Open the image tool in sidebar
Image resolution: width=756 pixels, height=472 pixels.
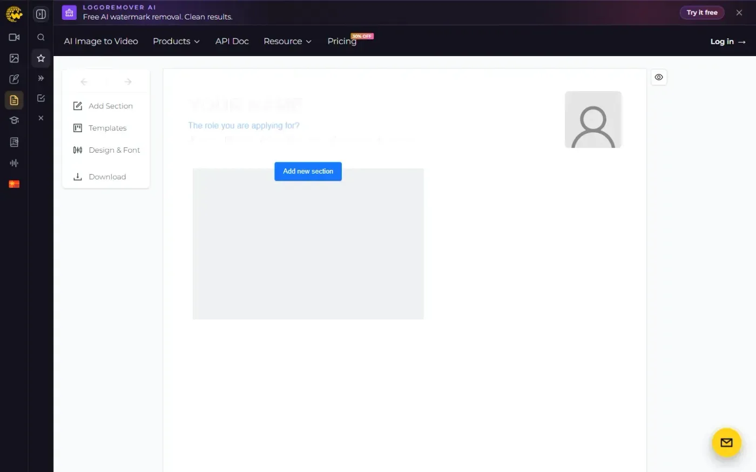tap(14, 58)
